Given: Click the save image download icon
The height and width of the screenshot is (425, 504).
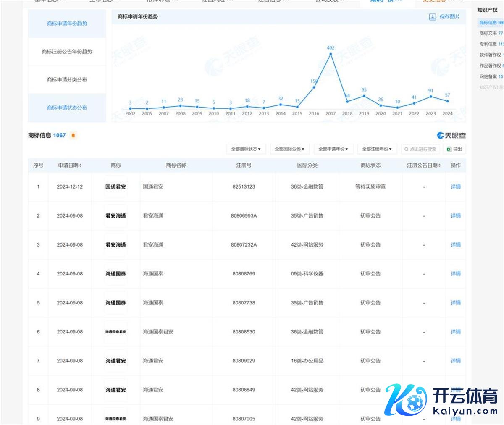Looking at the screenshot, I should point(432,17).
